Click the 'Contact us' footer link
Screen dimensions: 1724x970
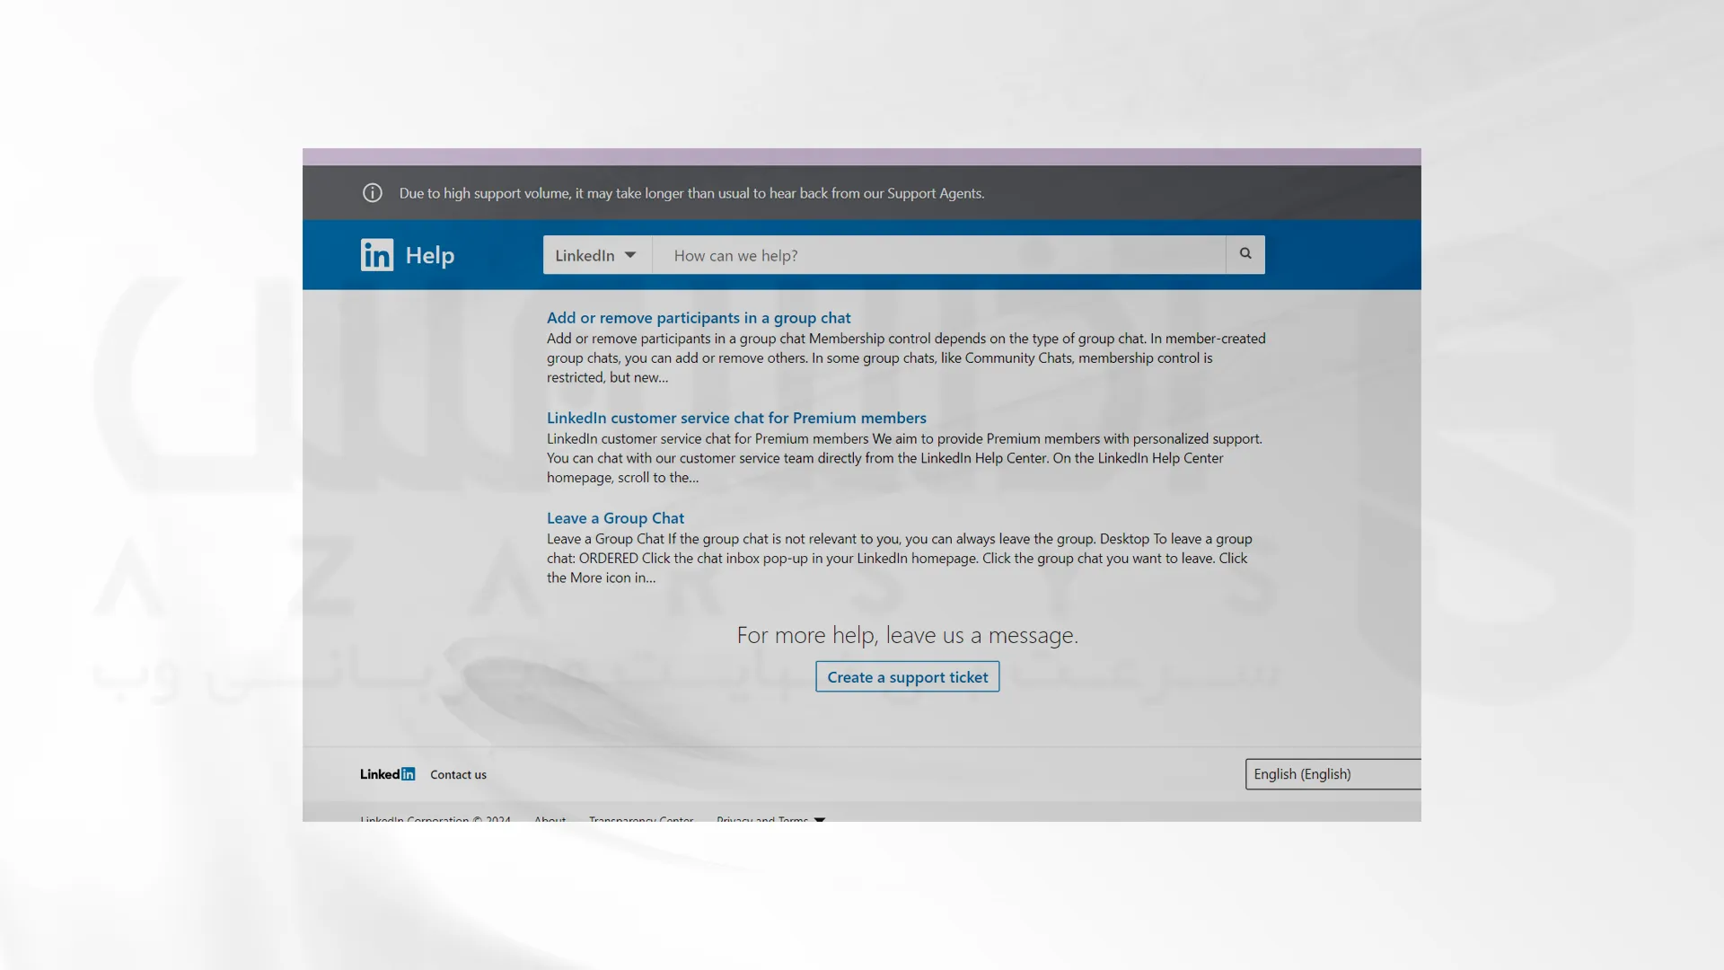(458, 774)
